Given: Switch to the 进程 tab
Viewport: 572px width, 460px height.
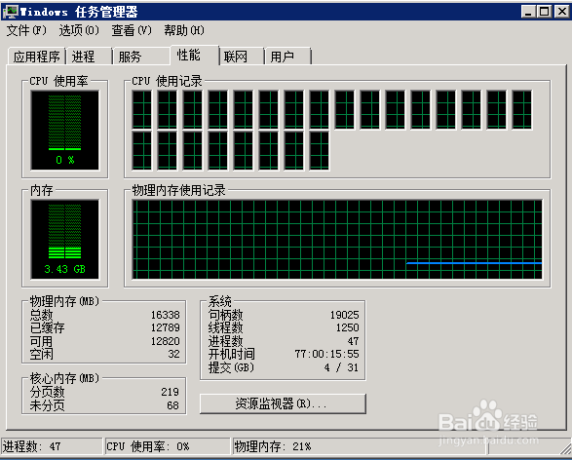Looking at the screenshot, I should point(89,57).
